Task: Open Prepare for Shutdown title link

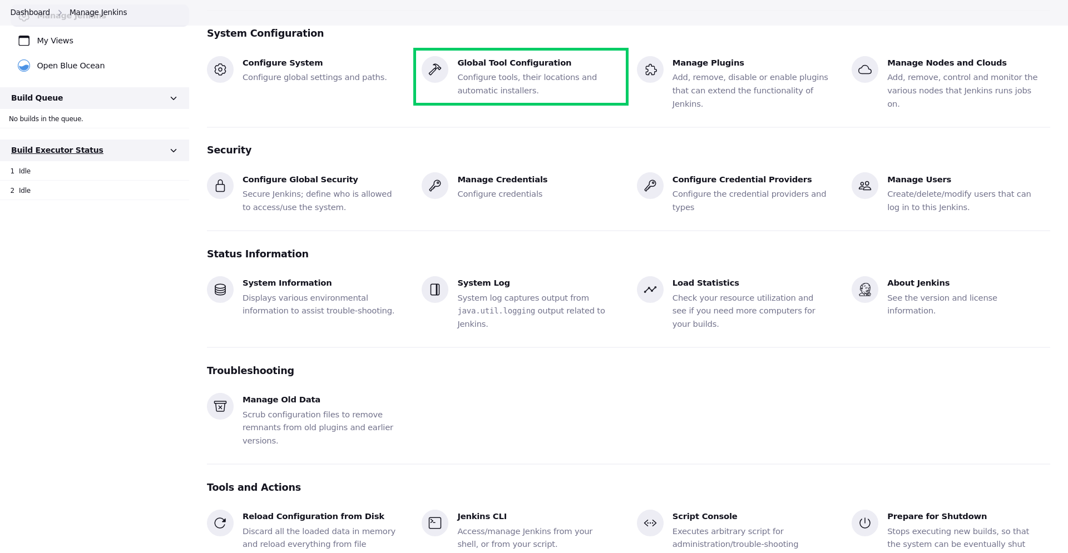Action: point(937,516)
